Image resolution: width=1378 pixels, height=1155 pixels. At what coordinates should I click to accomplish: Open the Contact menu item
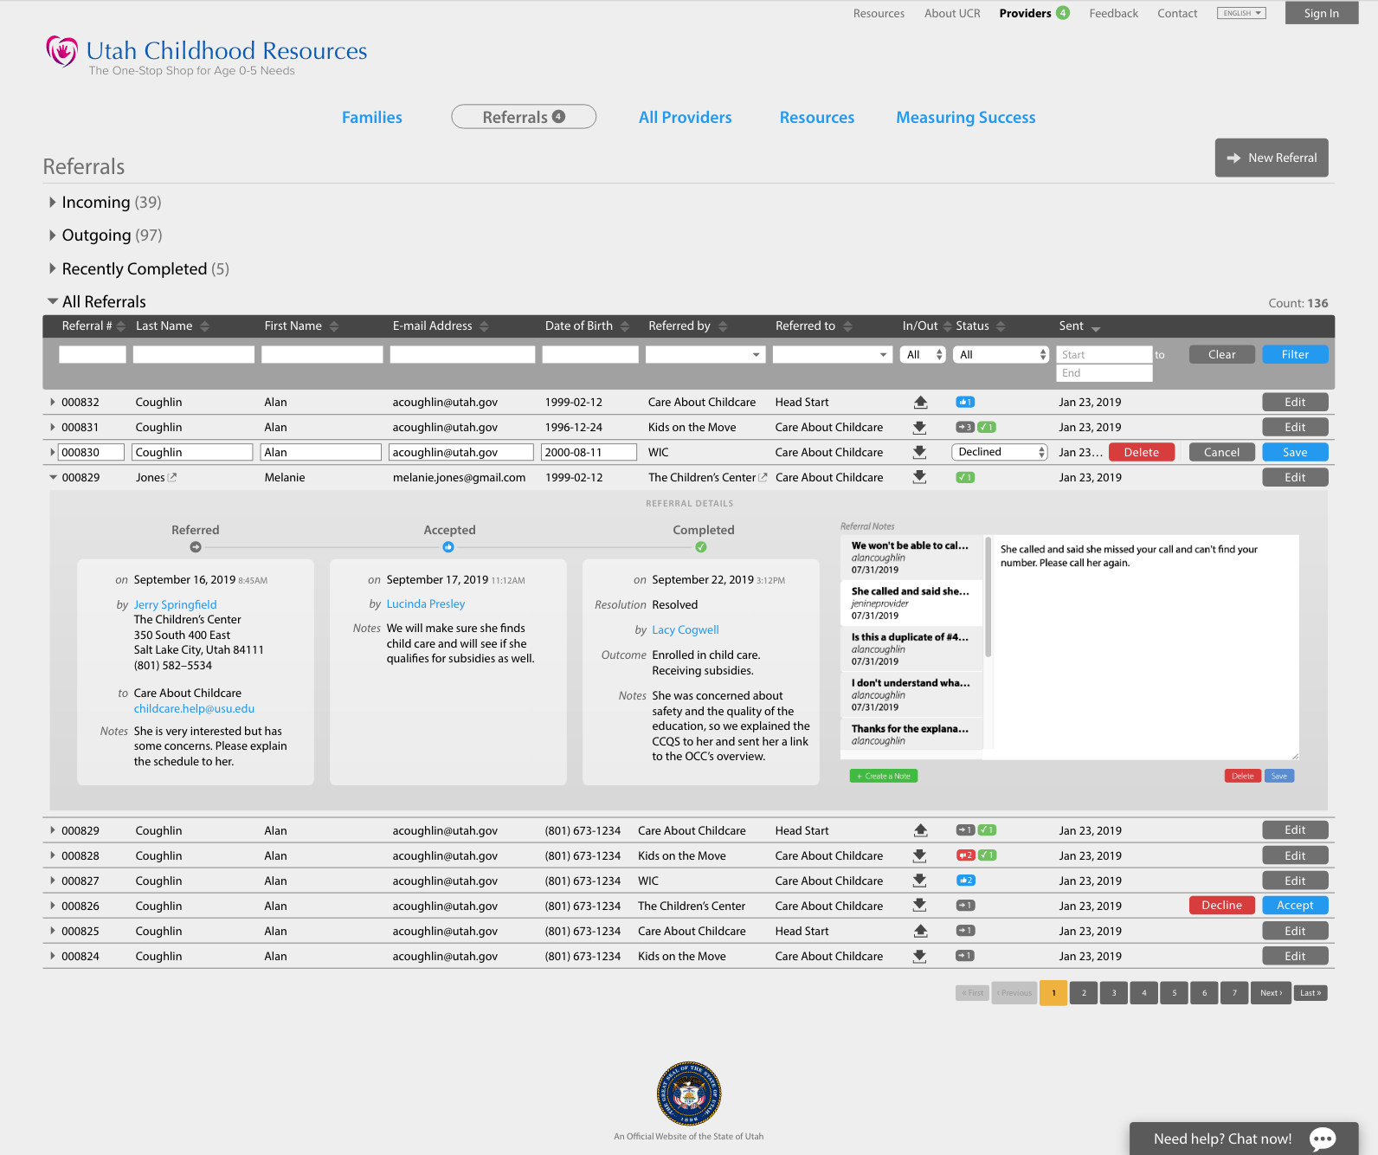coord(1177,13)
